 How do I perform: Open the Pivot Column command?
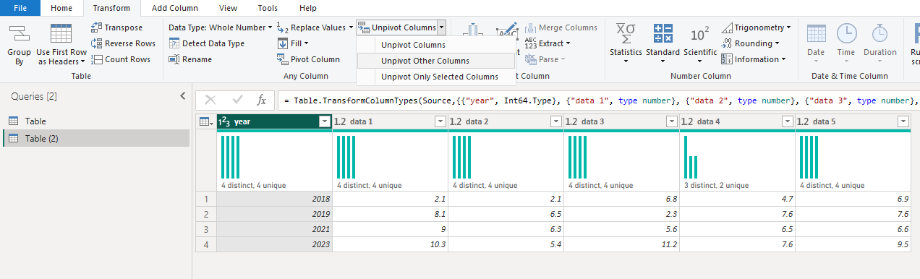point(308,59)
